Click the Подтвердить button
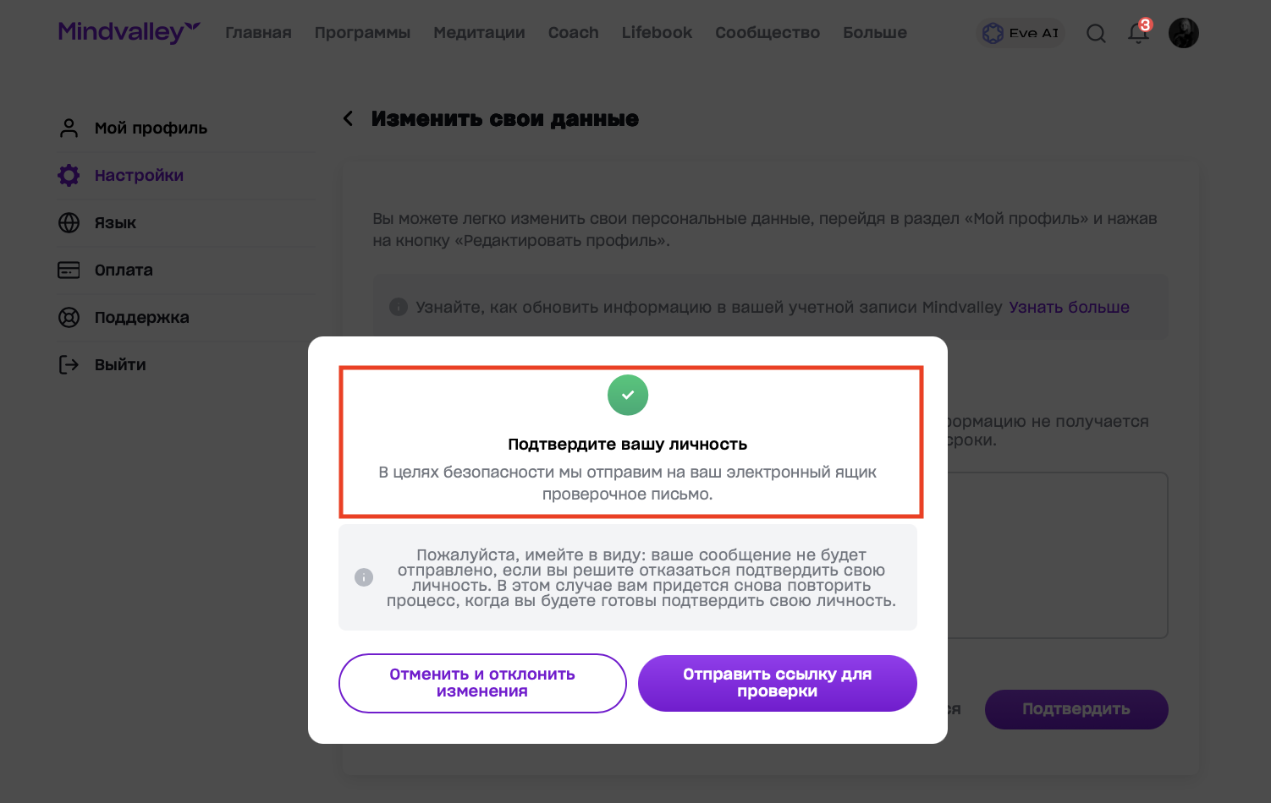The image size is (1271, 803). click(x=1076, y=709)
